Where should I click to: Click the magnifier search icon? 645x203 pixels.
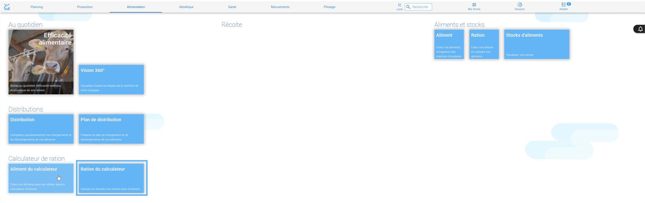coord(408,7)
